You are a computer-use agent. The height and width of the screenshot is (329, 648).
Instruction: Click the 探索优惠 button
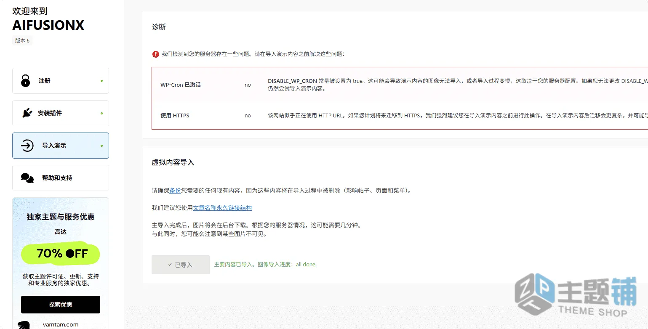click(x=61, y=305)
